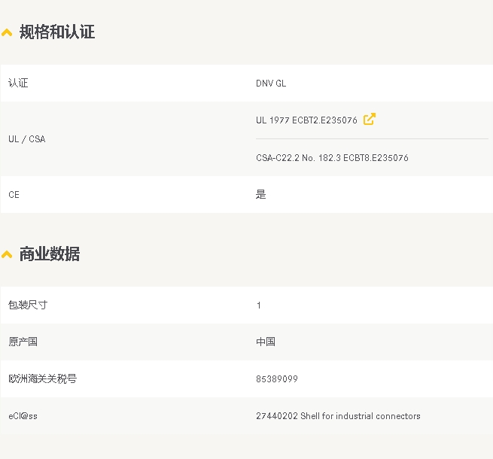Open the UL 1977 external link icon
Image resolution: width=493 pixels, height=459 pixels.
tap(370, 119)
